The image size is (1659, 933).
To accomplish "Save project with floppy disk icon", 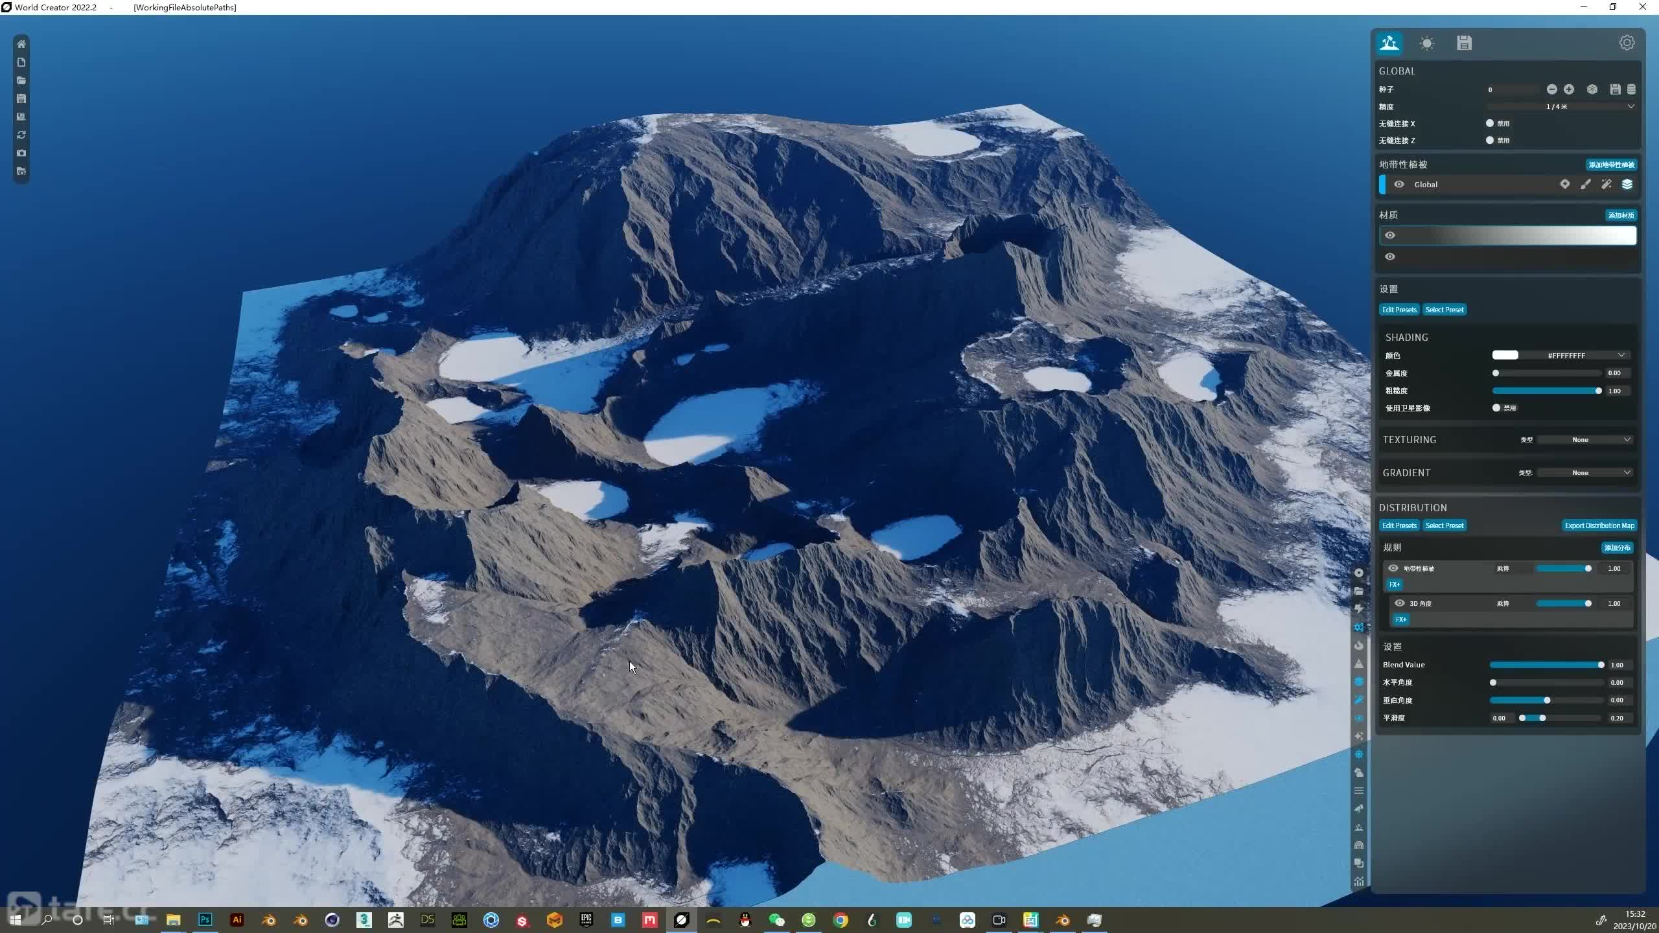I will pyautogui.click(x=21, y=98).
